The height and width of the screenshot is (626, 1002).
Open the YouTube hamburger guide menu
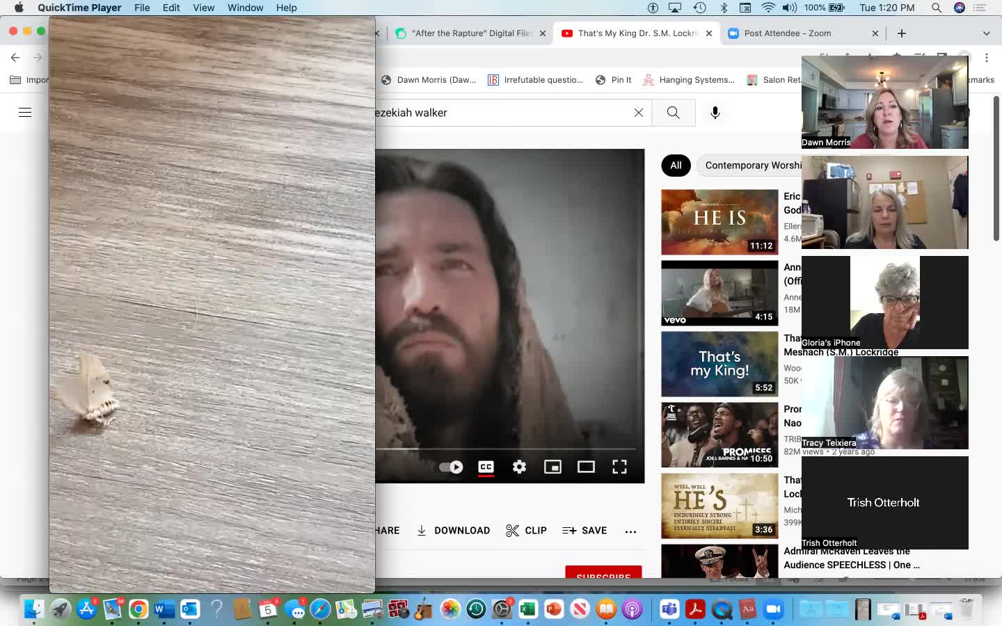click(25, 112)
